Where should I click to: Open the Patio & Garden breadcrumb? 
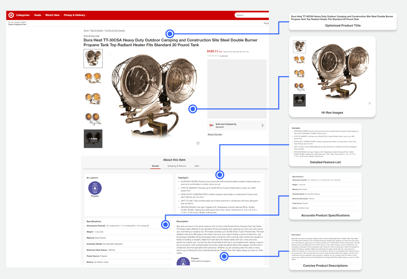click(97, 30)
